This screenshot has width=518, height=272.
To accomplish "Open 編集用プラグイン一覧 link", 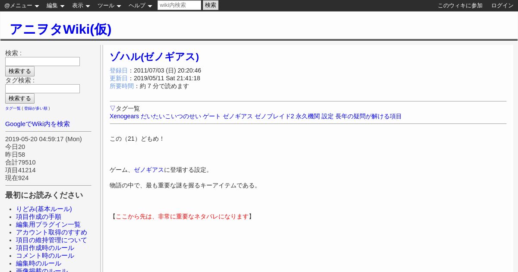I will point(48,225).
